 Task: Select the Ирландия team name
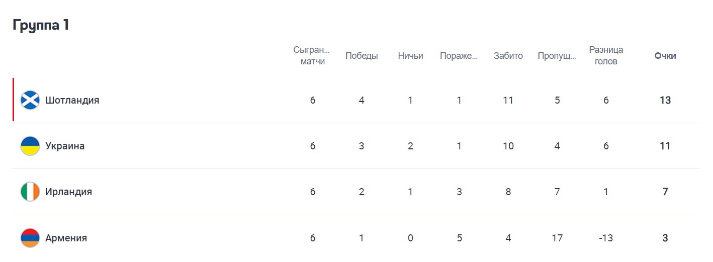tap(68, 192)
